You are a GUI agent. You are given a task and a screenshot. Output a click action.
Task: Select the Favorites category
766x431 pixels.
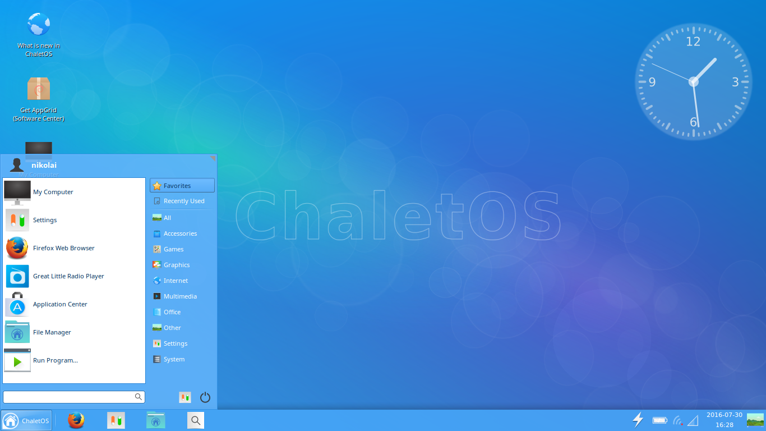(x=182, y=186)
